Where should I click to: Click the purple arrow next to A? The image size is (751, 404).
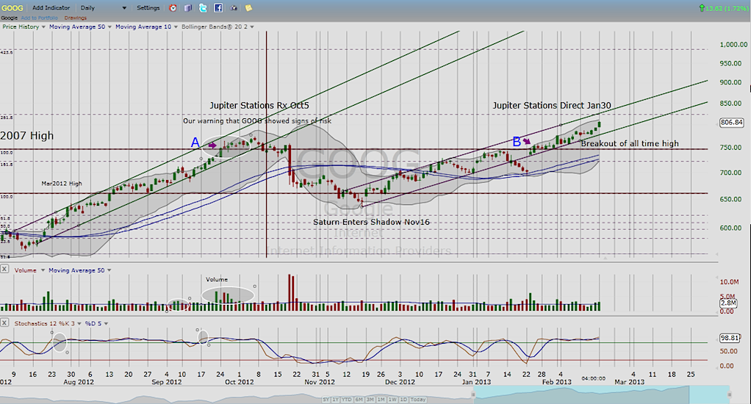click(x=212, y=145)
